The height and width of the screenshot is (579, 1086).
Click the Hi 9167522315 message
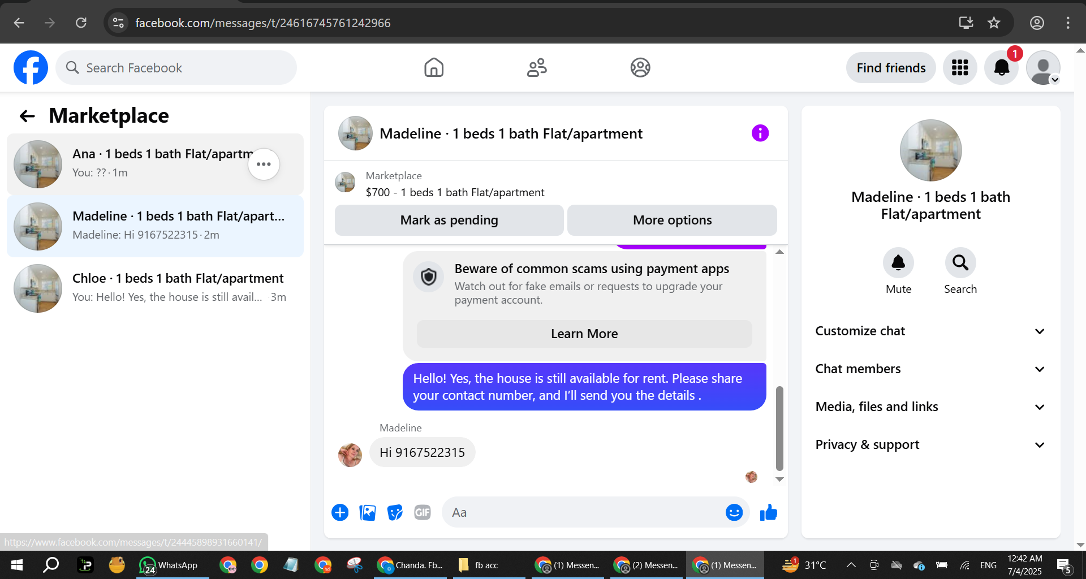(x=422, y=452)
